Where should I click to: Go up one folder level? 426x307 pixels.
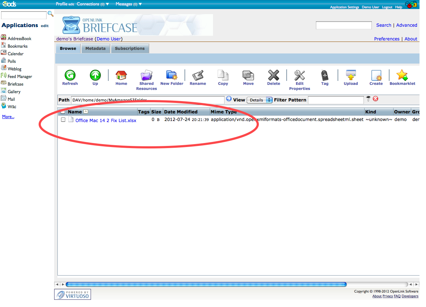pos(95,75)
